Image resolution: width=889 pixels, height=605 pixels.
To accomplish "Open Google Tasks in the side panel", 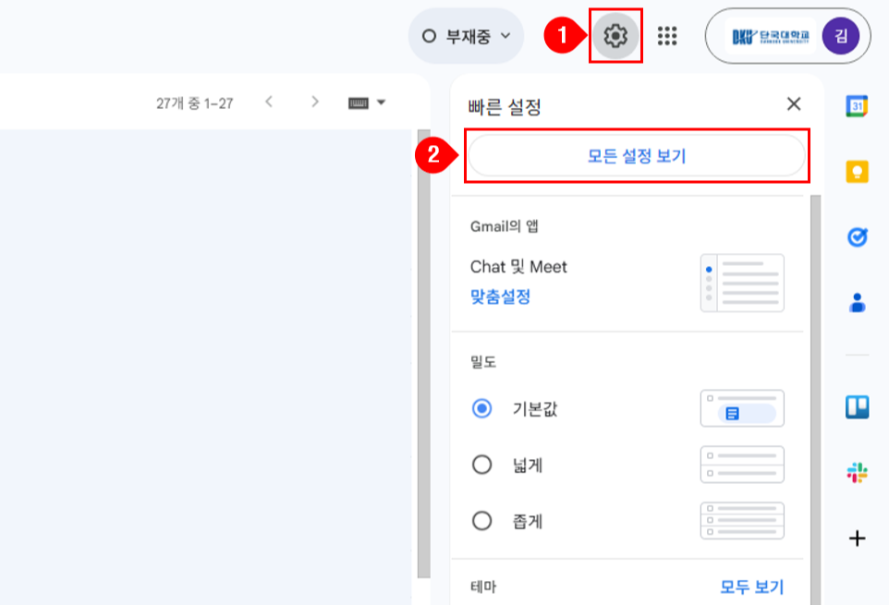I will (857, 237).
